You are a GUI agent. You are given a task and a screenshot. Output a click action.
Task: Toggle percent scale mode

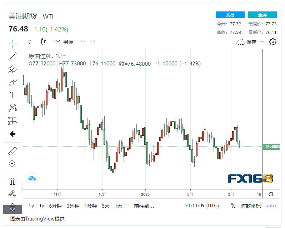tap(233, 206)
